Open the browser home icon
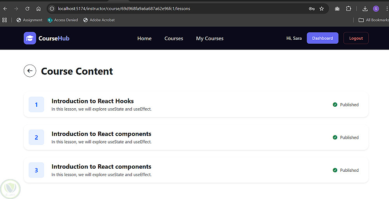The height and width of the screenshot is (199, 389). 39,9
